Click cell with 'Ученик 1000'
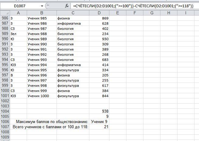This screenshot has width=199, height=141. (42, 96)
